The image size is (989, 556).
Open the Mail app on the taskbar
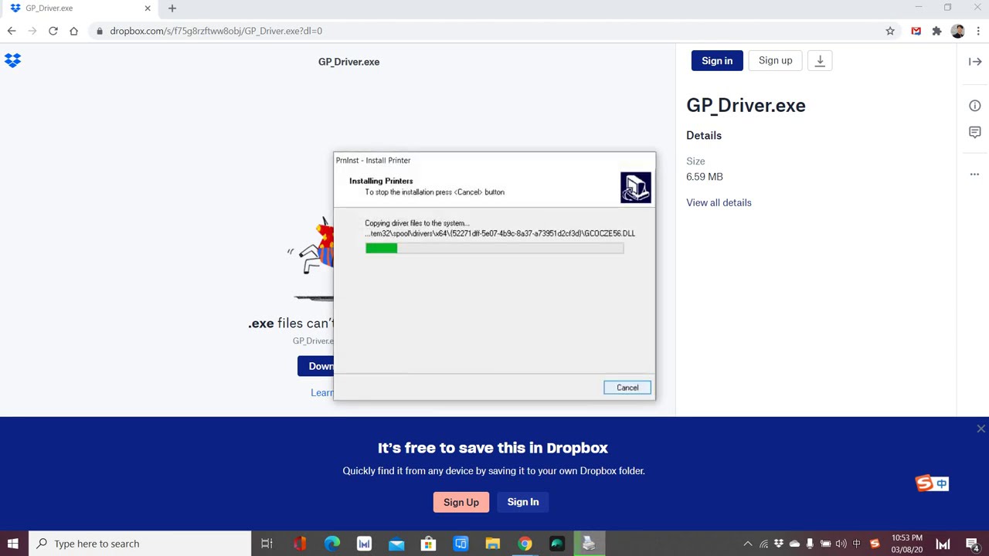click(396, 544)
